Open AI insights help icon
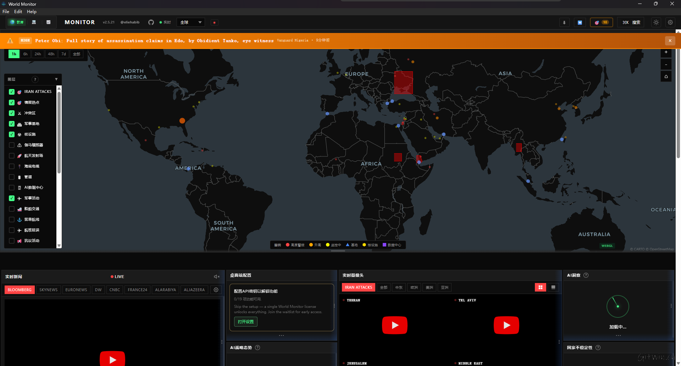The width and height of the screenshot is (681, 366). 586,275
